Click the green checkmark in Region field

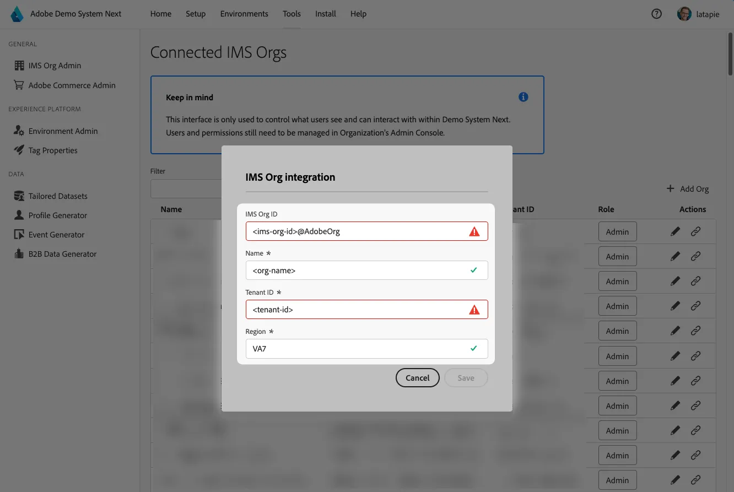474,348
